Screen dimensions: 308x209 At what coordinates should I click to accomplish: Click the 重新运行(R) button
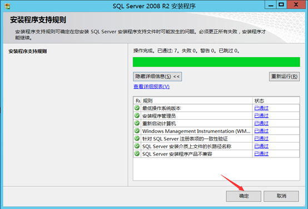coord(284,77)
